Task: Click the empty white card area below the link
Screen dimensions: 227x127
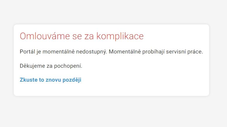Action: coord(111,90)
